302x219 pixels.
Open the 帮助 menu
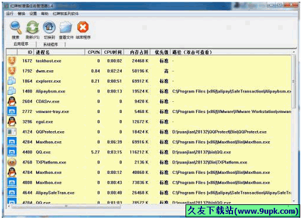click(x=44, y=13)
